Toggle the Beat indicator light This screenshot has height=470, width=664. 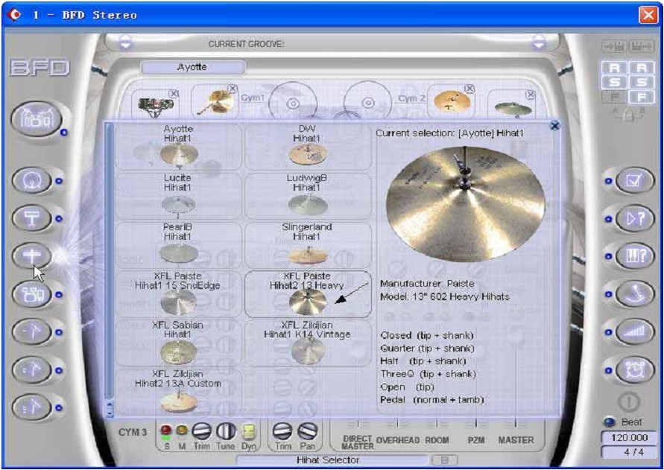(x=609, y=422)
